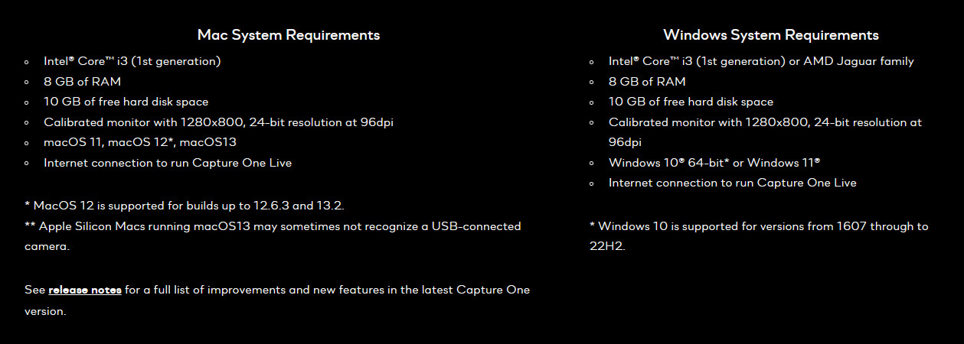Click the 8 GB of RAM line under Mac
Image resolution: width=964 pixels, height=344 pixels.
coord(82,82)
